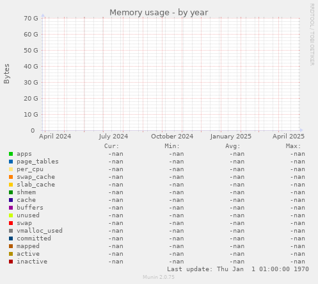Click the 'cache' legend label

tap(26, 200)
